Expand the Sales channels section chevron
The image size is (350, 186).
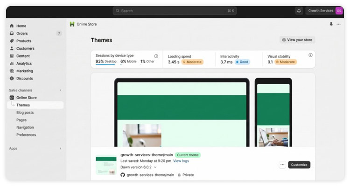point(60,90)
